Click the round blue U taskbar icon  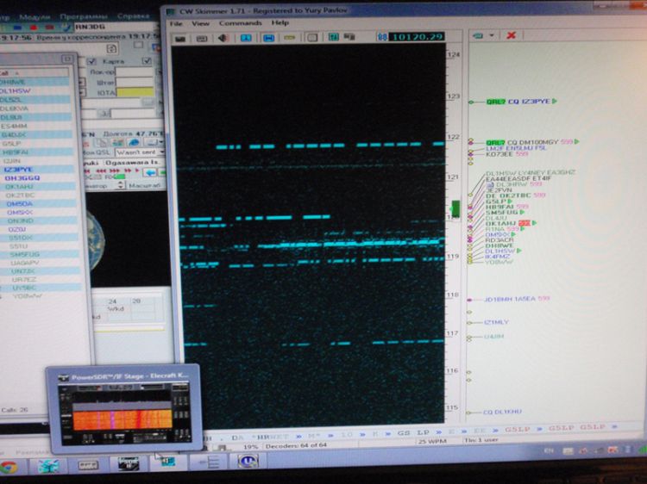click(x=248, y=461)
